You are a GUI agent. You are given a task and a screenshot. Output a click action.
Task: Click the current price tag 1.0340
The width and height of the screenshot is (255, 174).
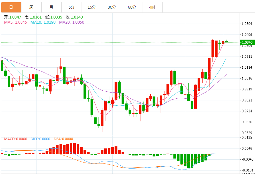tap(247, 42)
